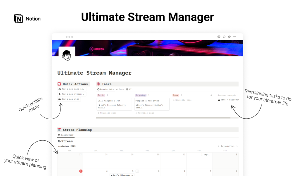
Task: Go to next month arrow
Action: [x=237, y=146]
